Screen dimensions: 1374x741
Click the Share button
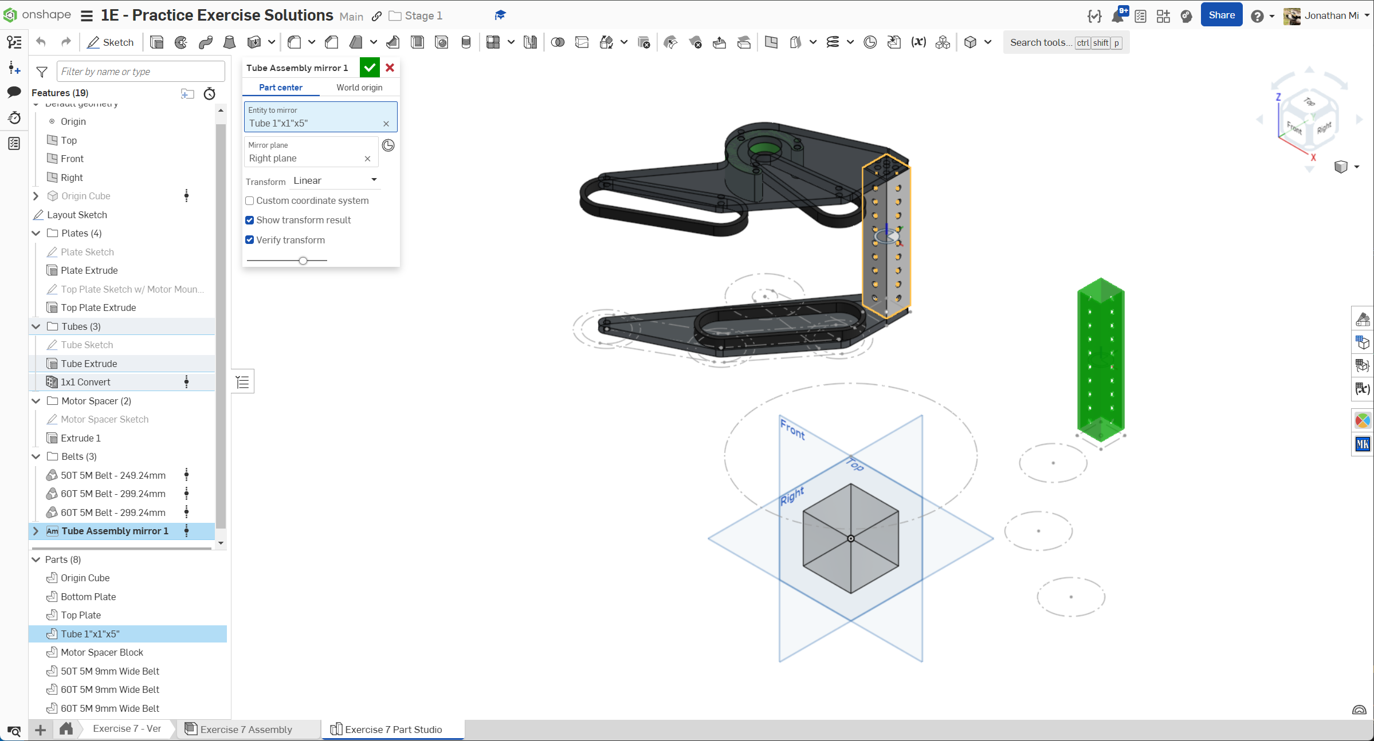coord(1221,15)
